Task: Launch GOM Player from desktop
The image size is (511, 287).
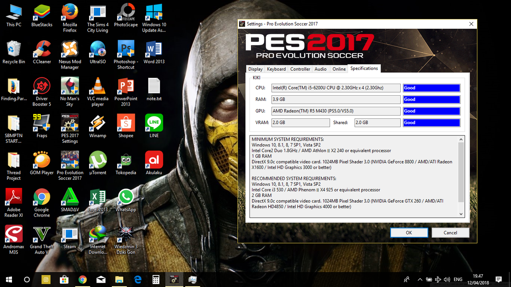Action: (x=42, y=164)
